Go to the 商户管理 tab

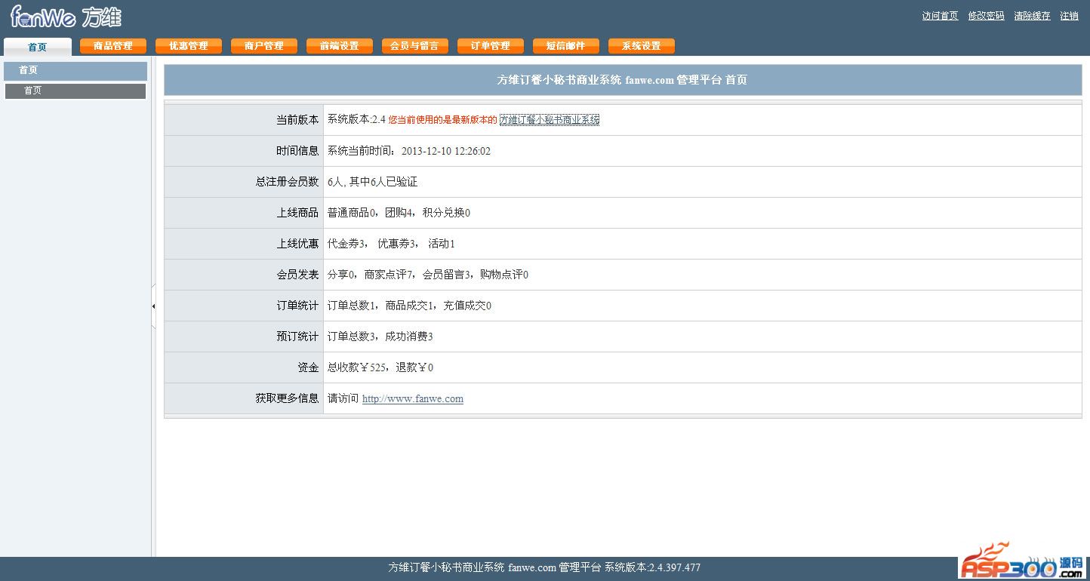point(264,46)
